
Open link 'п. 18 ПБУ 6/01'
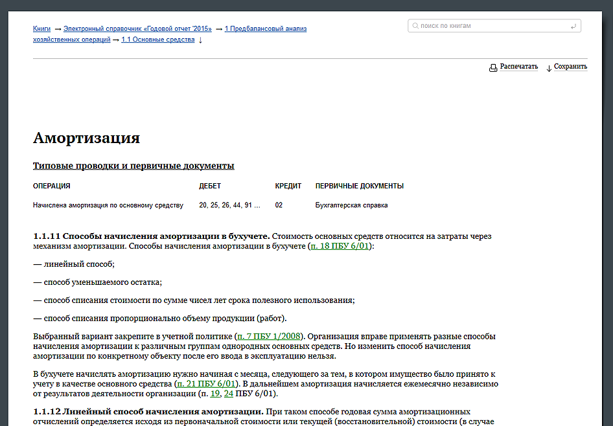[x=340, y=246]
